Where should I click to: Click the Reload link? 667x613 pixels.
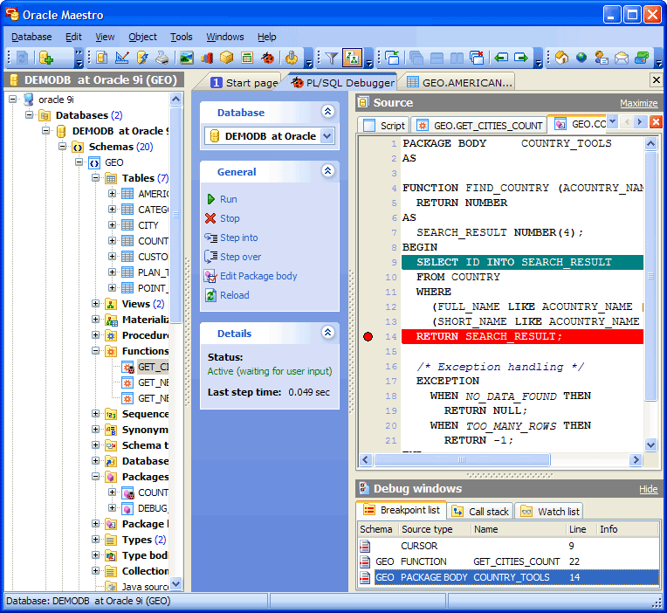click(234, 295)
